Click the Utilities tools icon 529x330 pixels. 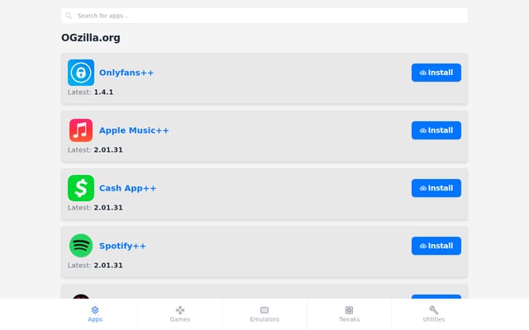[434, 310]
